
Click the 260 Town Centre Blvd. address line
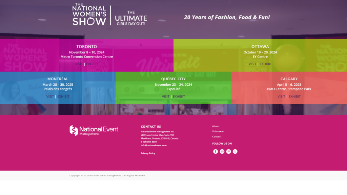pos(157,135)
